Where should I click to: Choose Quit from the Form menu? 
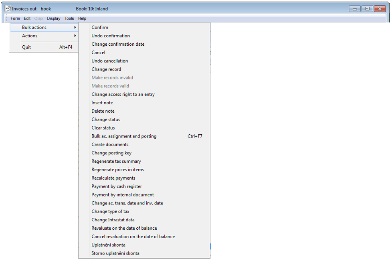tap(44, 47)
